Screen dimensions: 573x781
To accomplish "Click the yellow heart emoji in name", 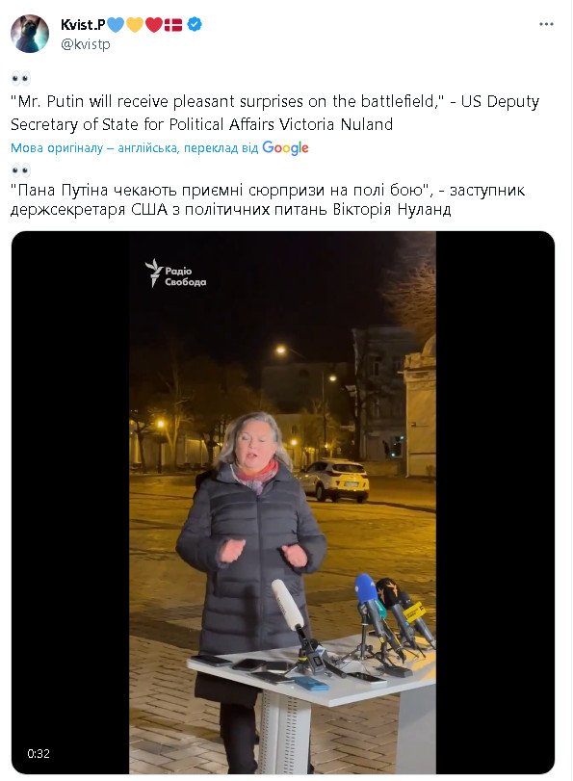I will pyautogui.click(x=135, y=24).
